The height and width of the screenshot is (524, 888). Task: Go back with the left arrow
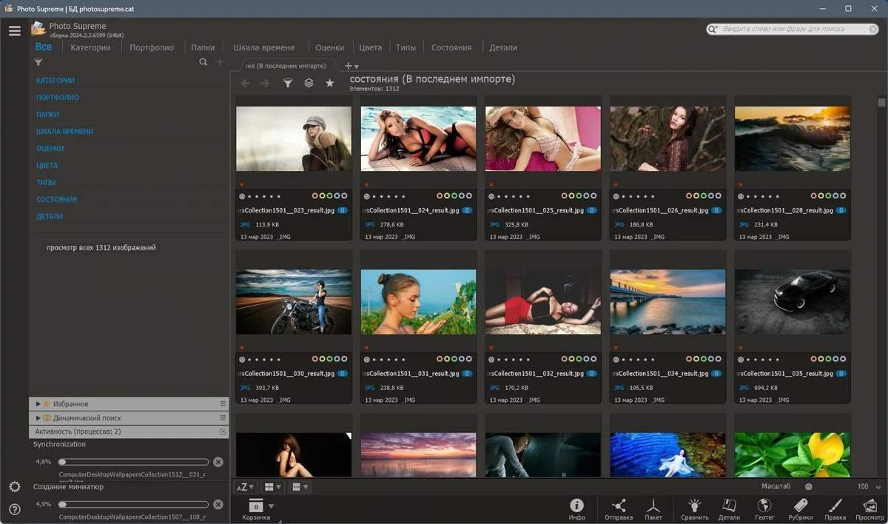246,83
